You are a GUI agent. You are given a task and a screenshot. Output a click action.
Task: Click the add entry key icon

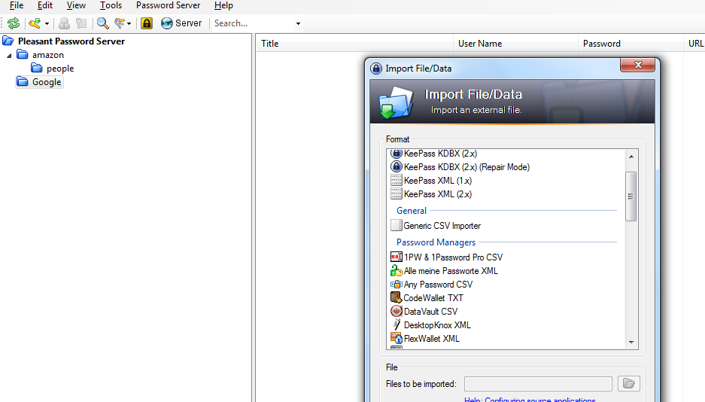point(35,23)
